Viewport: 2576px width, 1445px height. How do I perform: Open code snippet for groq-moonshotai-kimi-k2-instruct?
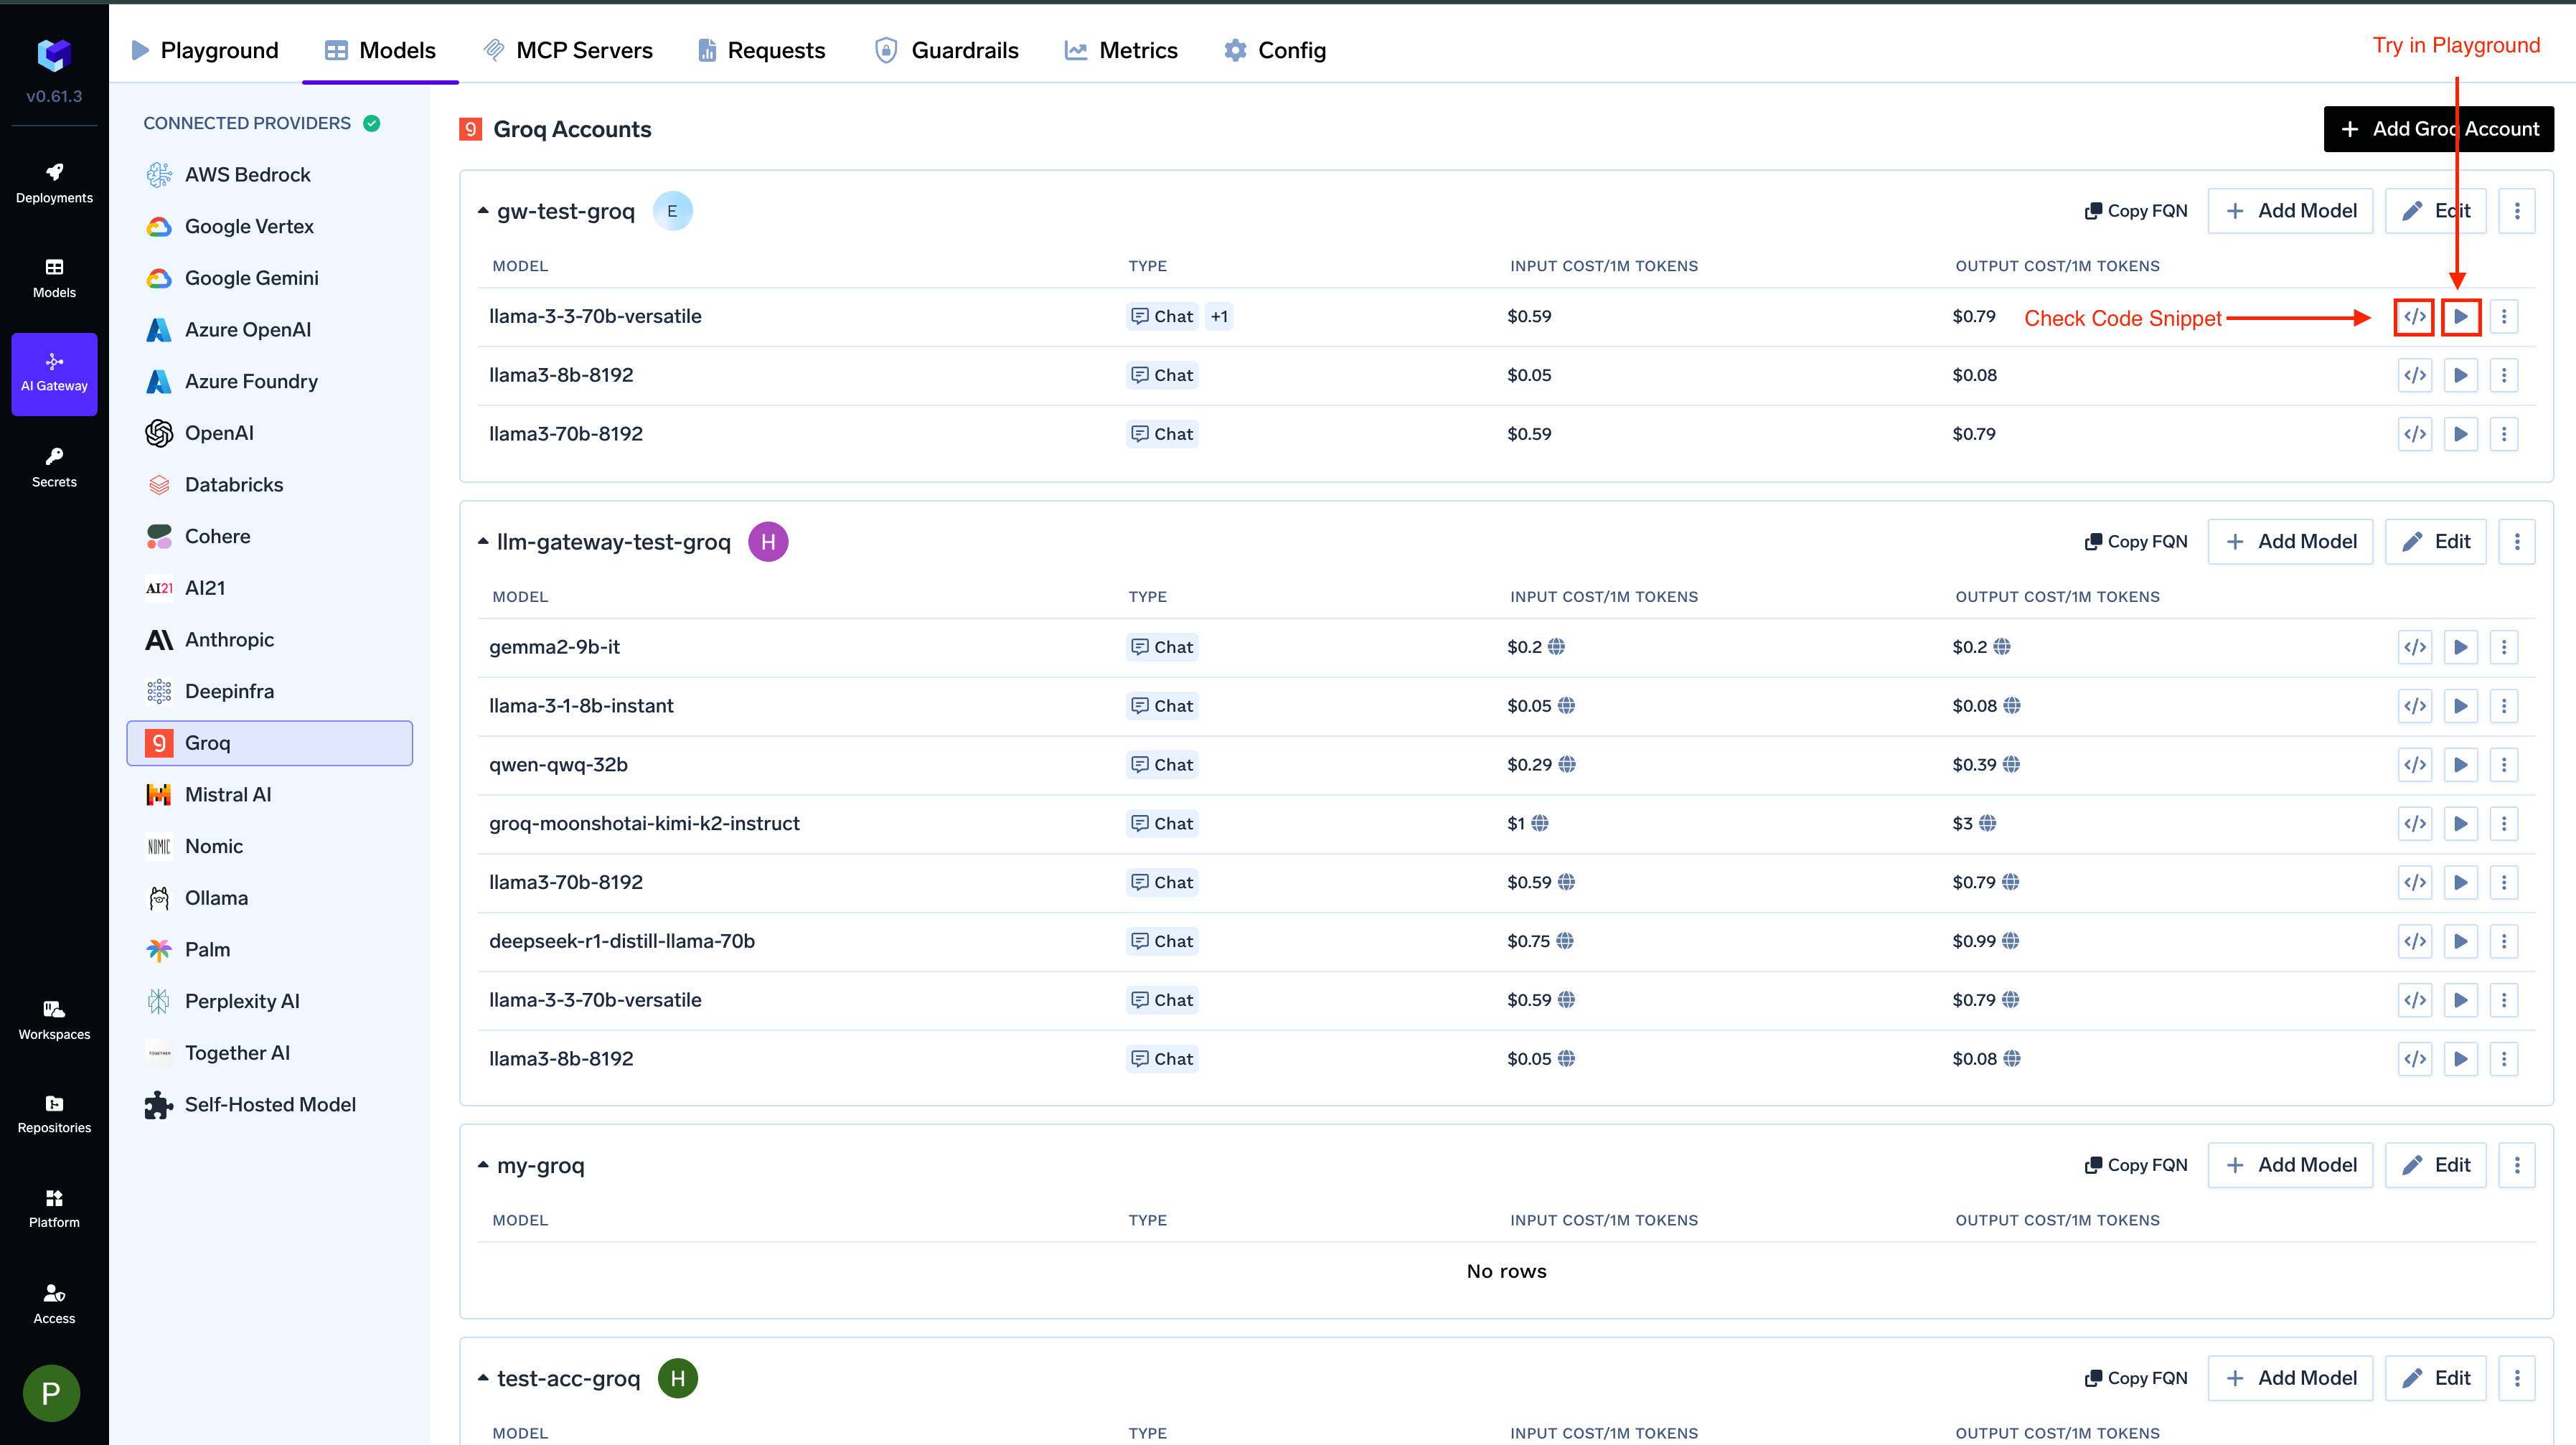2414,824
